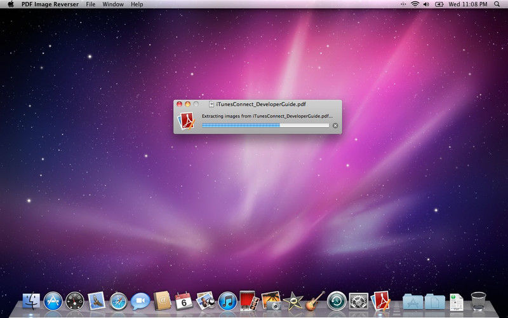Viewport: 508px width, 318px height.
Task: Open the Trash from the Dock
Action: [478, 301]
